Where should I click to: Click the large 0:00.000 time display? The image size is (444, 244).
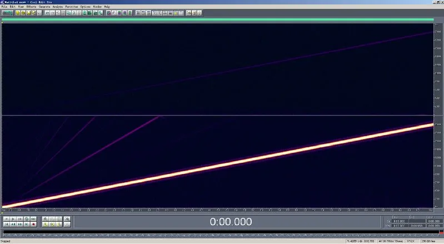[231, 222]
